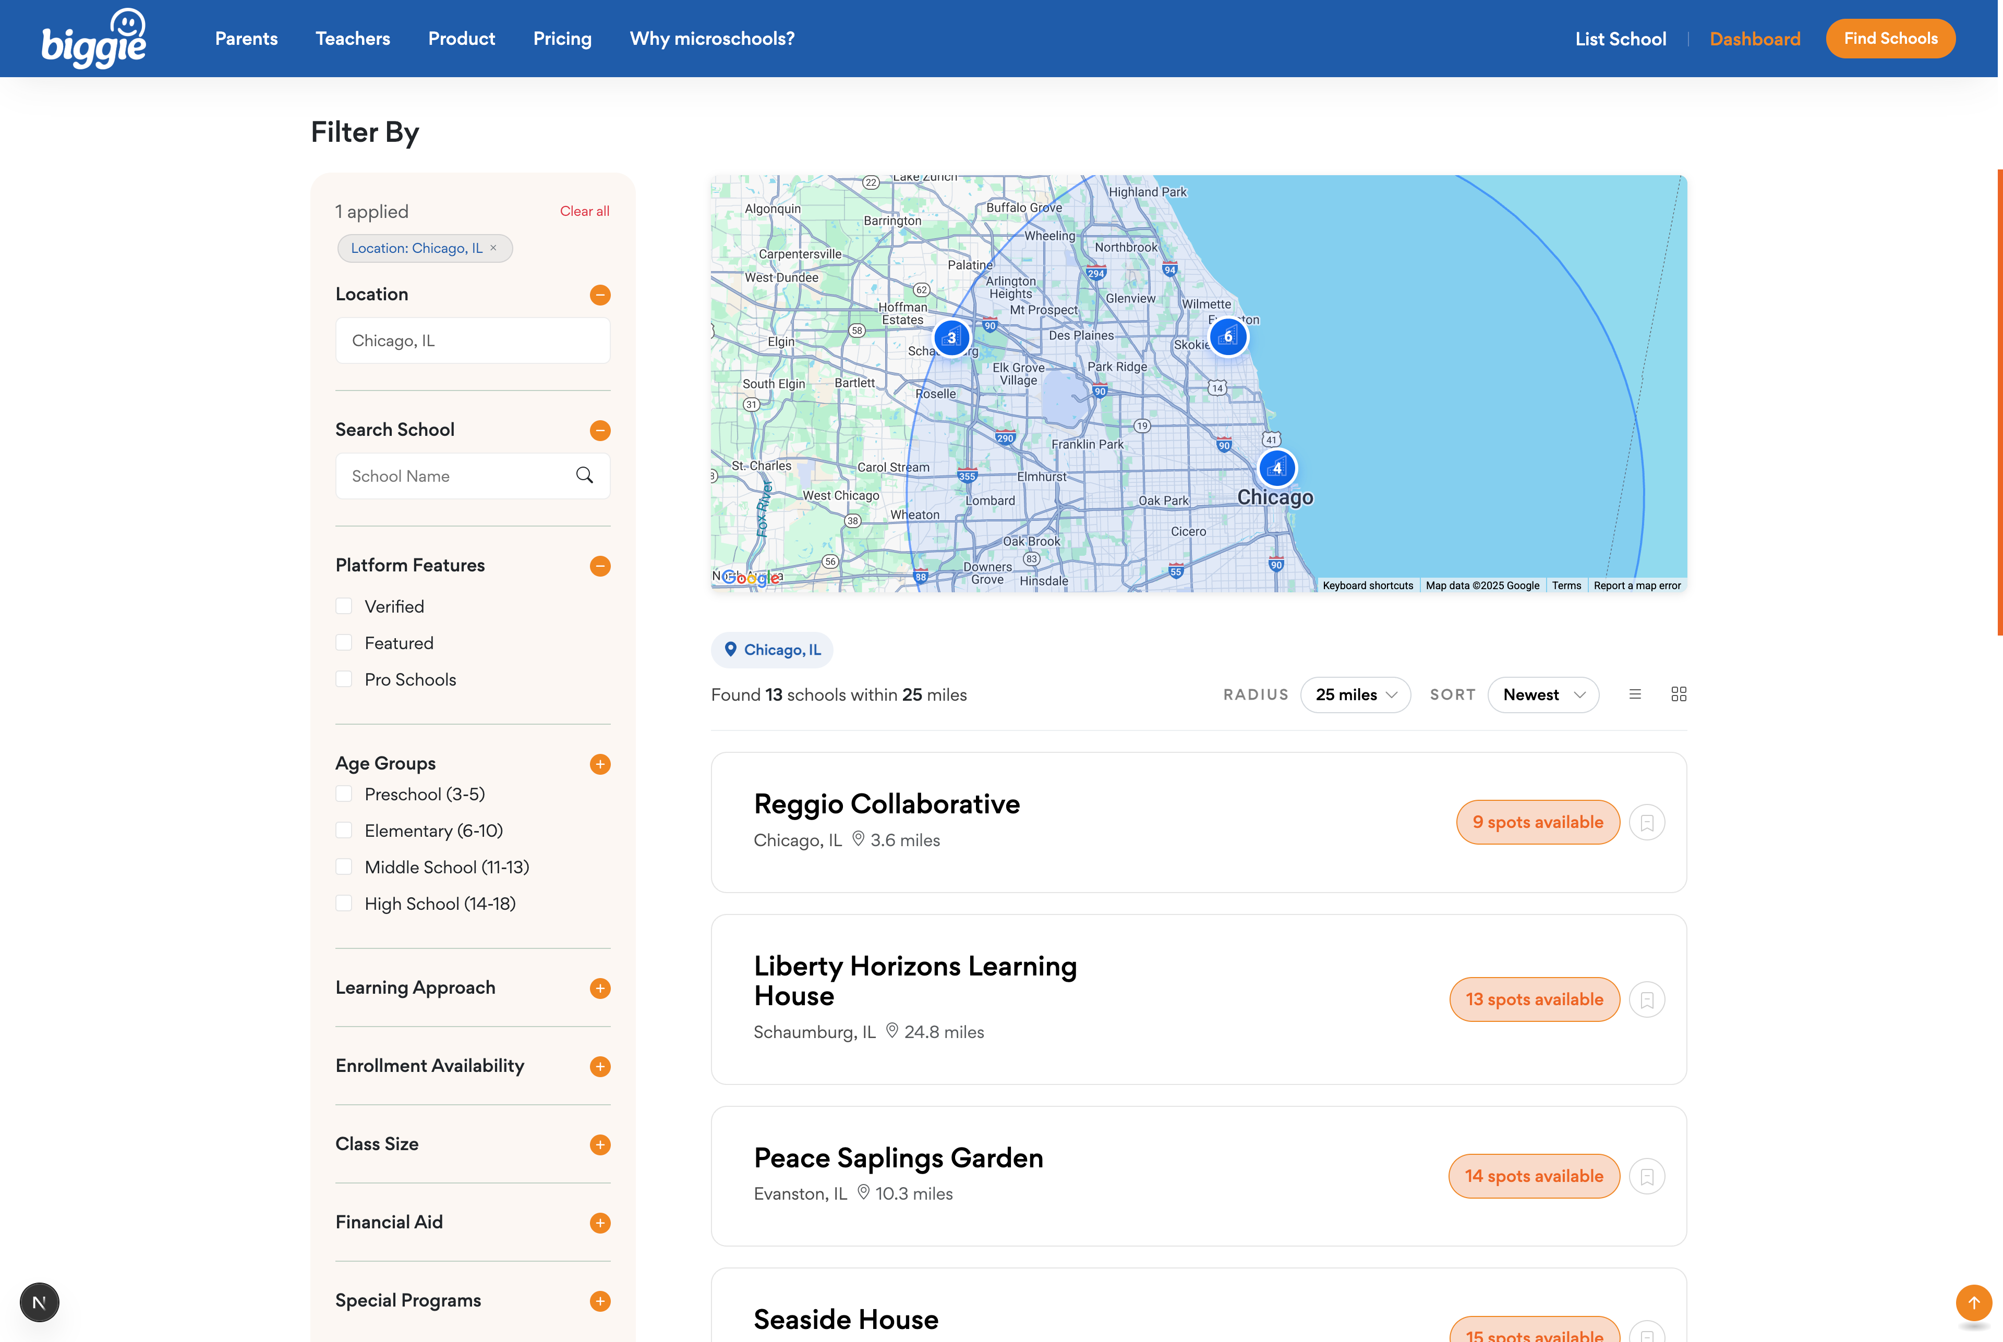
Task: Click the map cluster marker showing 6 schools
Action: [x=1228, y=336]
